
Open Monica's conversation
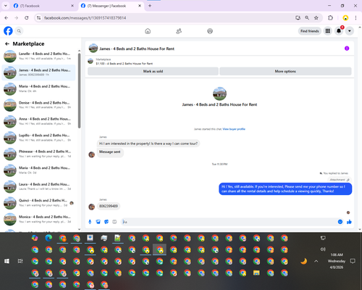(38, 219)
